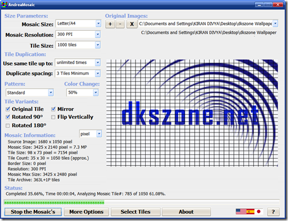Close the AndreaMosaic window
The height and width of the screenshot is (221, 288).
pos(278,5)
